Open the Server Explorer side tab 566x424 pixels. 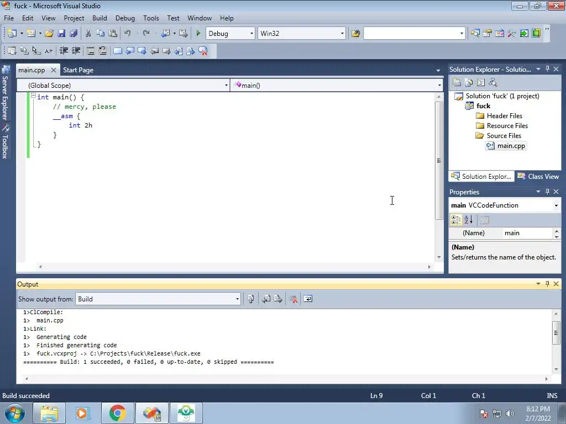5,93
